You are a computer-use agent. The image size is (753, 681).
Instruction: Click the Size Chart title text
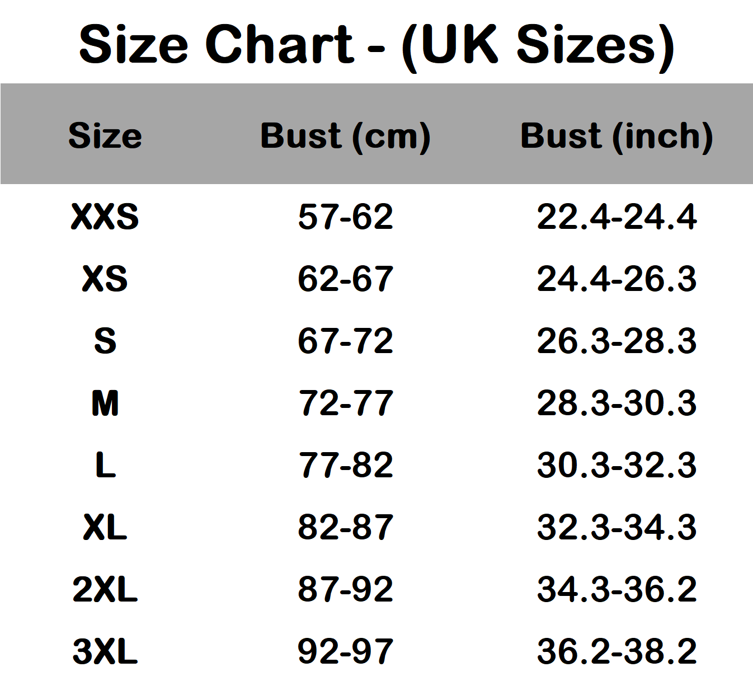(376, 45)
